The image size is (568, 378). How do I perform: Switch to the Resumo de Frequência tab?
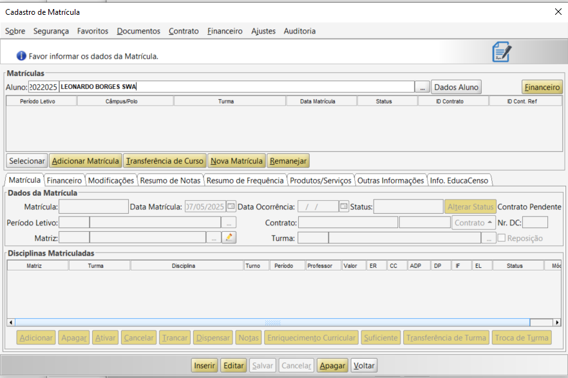[x=245, y=180]
